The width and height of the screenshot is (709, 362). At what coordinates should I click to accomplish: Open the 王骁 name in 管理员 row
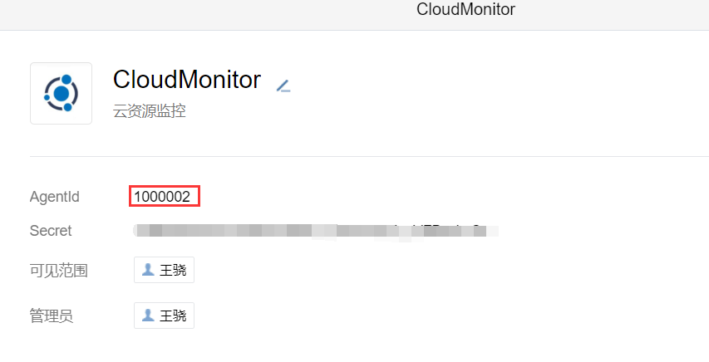tap(173, 316)
